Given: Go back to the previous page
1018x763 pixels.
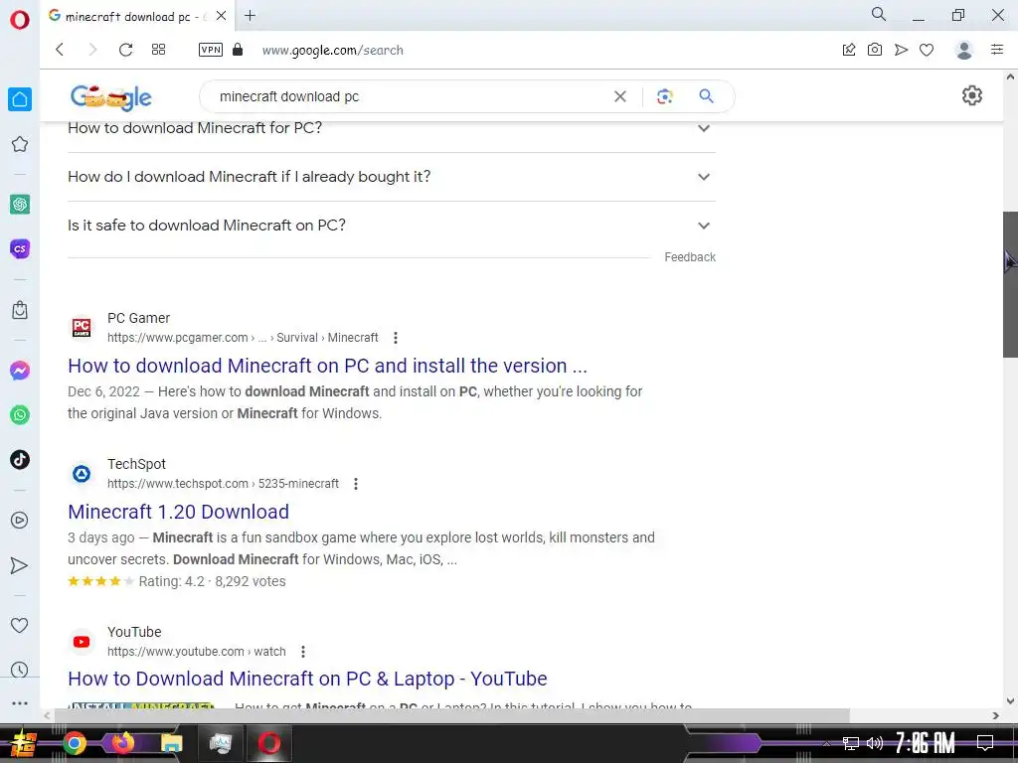Looking at the screenshot, I should click(x=60, y=50).
